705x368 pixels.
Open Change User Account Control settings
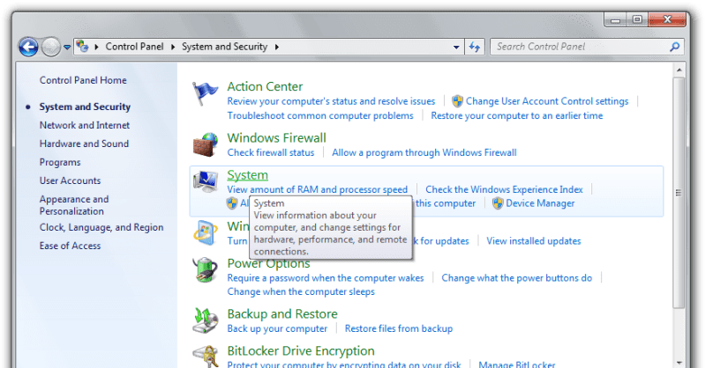point(547,101)
